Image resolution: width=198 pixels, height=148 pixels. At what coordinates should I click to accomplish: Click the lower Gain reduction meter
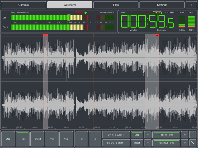click(105, 27)
